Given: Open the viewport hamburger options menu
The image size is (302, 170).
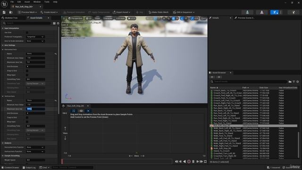Looking at the screenshot, I should tap(64, 18).
